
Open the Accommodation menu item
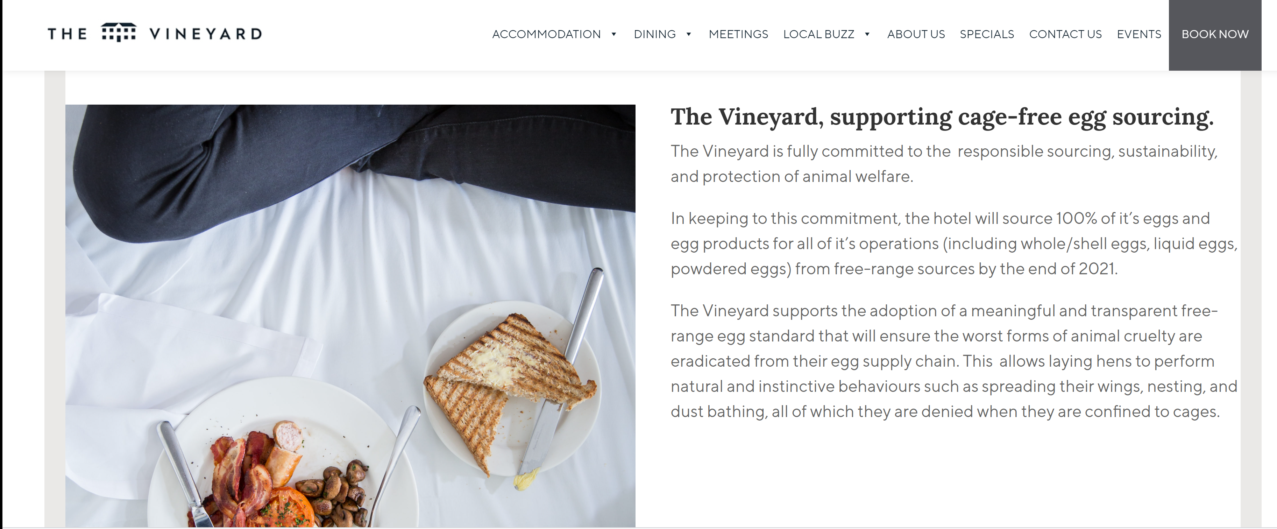point(546,34)
